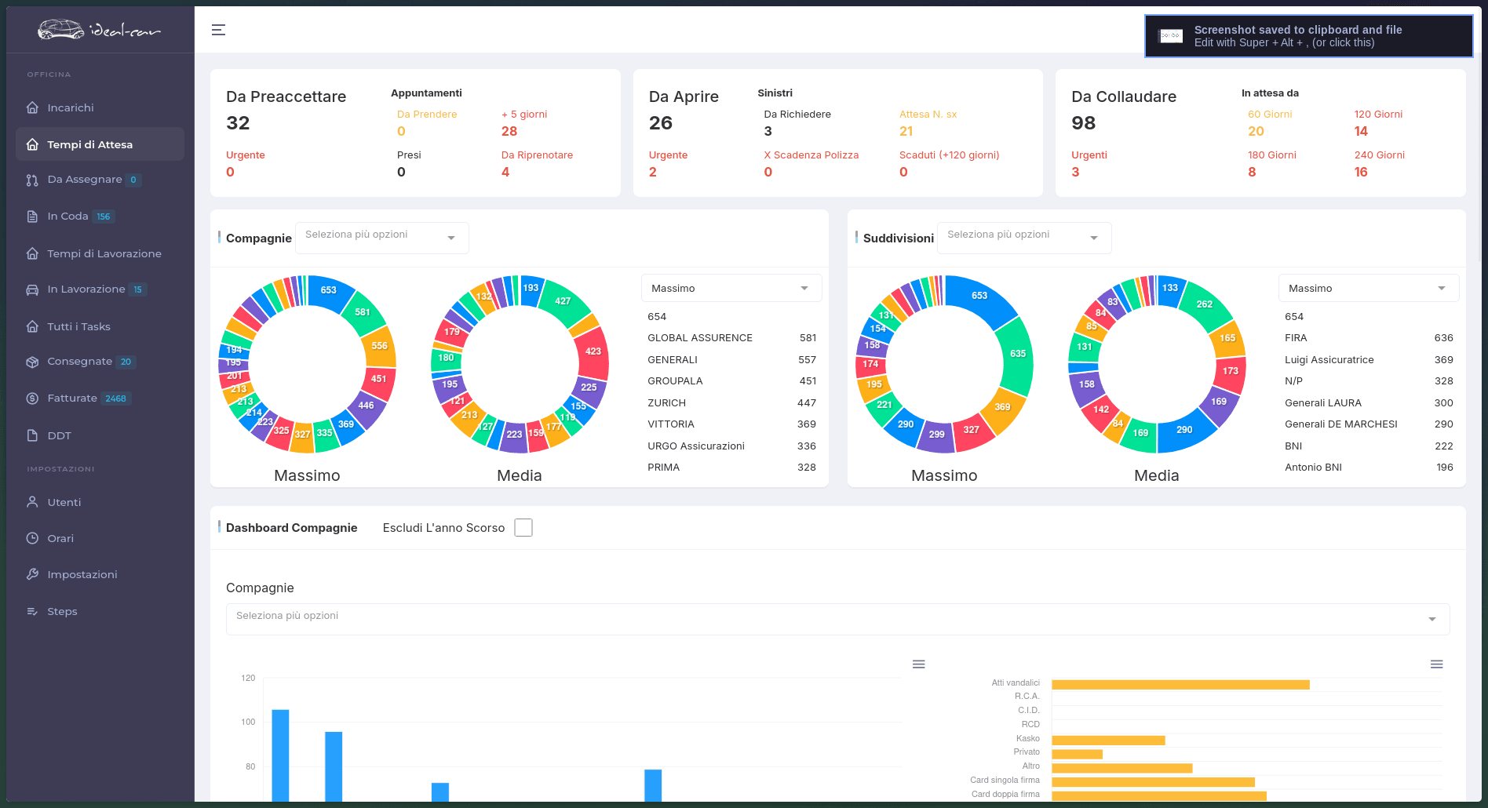
Task: Toggle Escludi L'anno Scorso checkbox
Action: 523,528
